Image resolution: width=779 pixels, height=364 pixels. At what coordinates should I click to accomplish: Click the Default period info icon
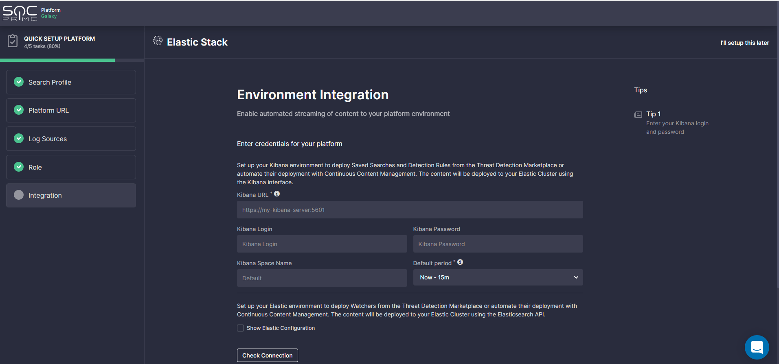(x=460, y=262)
